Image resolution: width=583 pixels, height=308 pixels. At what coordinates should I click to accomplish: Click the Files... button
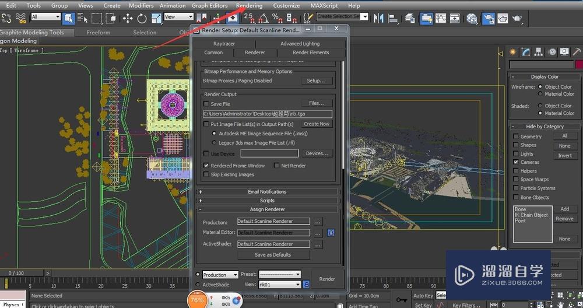pyautogui.click(x=317, y=103)
